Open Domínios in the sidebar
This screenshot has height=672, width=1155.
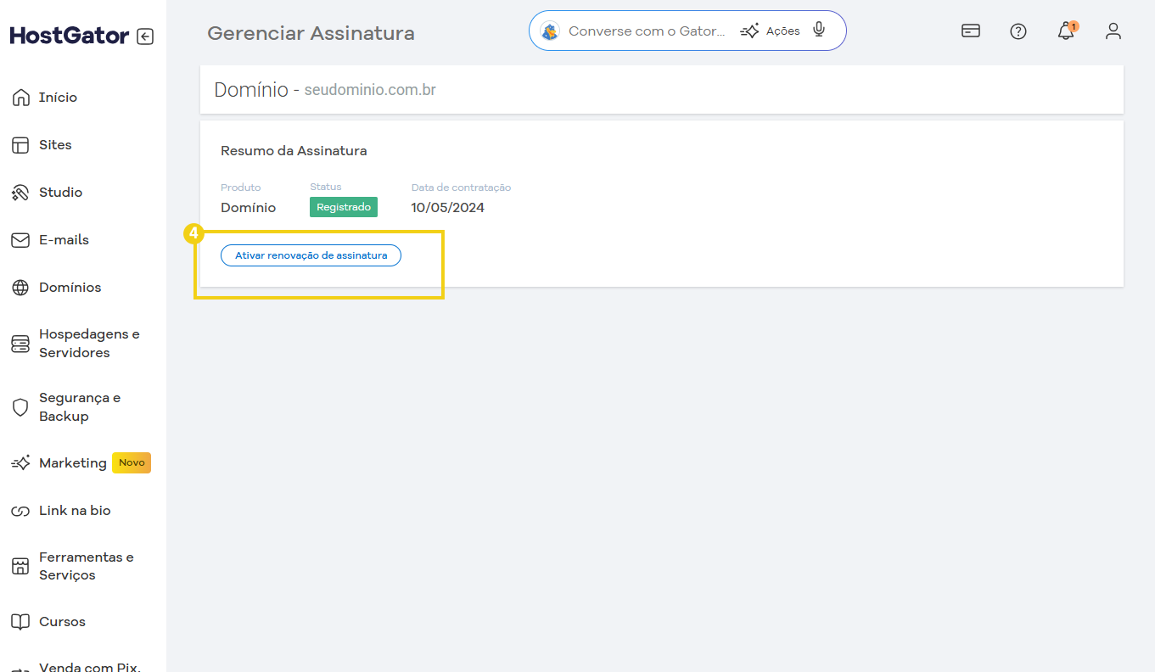click(70, 288)
